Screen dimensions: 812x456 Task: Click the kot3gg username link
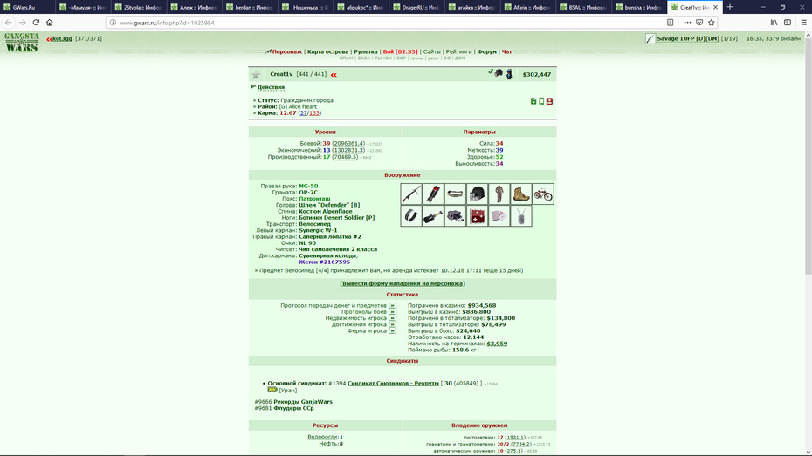pos(62,38)
